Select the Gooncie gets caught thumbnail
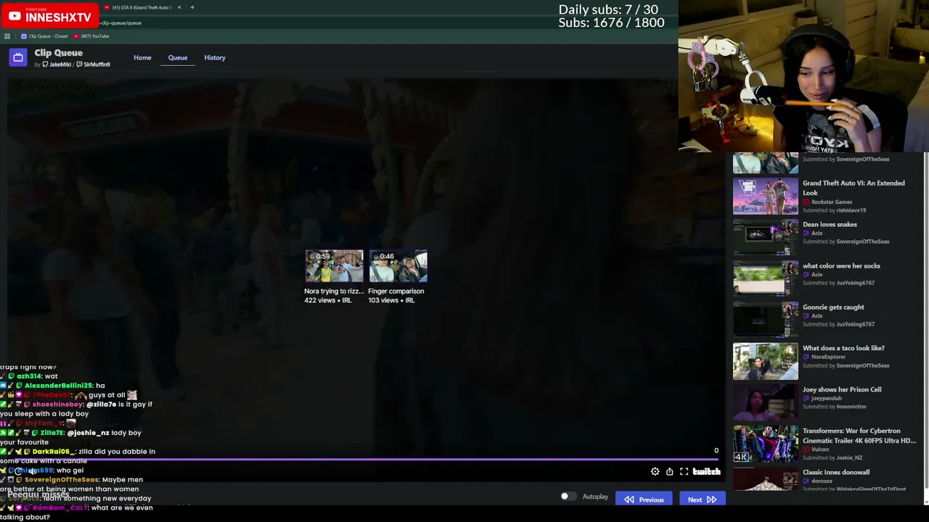929x522 pixels. (765, 320)
